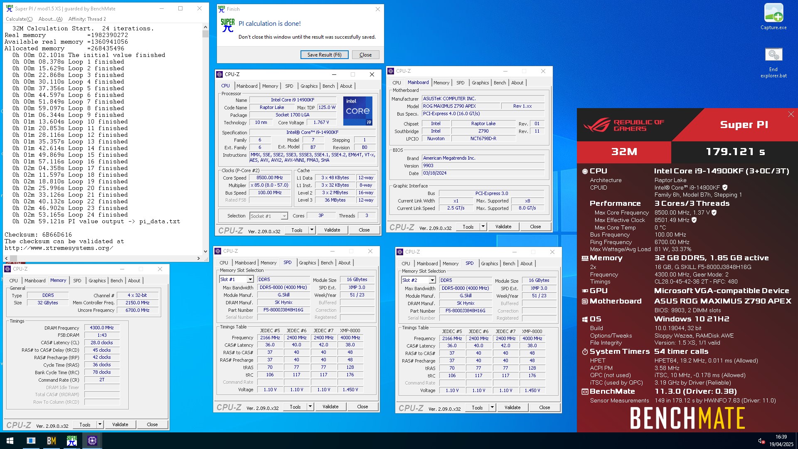Click the BenchMate version section icon
The image size is (798, 449).
click(585, 392)
